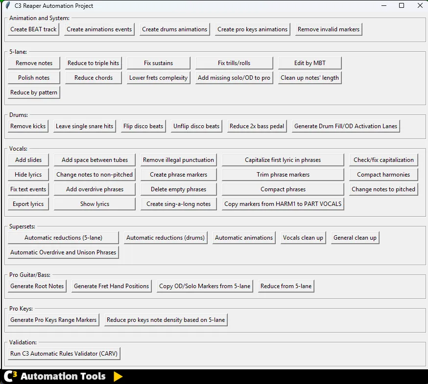Click the yellow play arrow icon

pos(118,376)
